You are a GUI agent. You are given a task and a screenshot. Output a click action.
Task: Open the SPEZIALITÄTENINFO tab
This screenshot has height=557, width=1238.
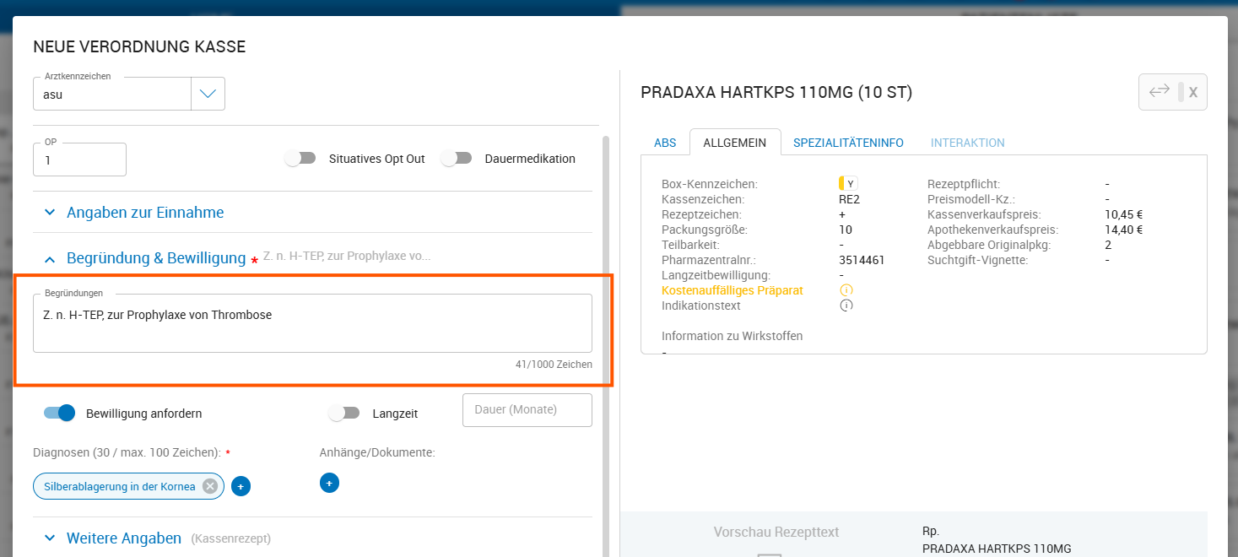(x=848, y=143)
